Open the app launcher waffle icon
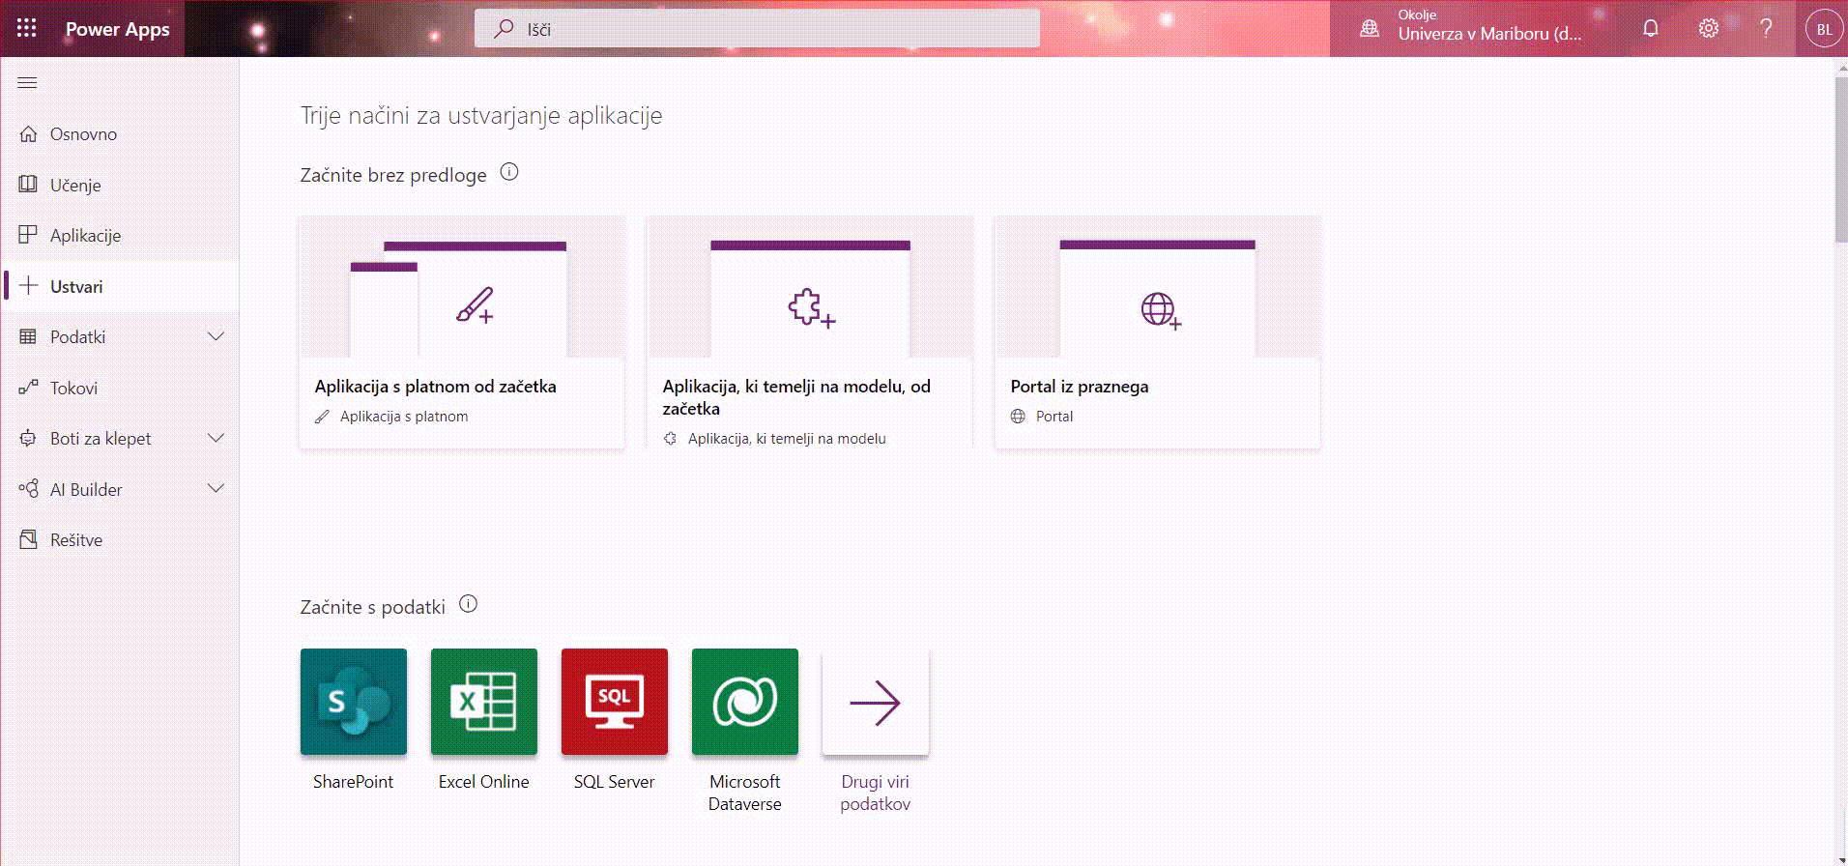 pos(27,28)
